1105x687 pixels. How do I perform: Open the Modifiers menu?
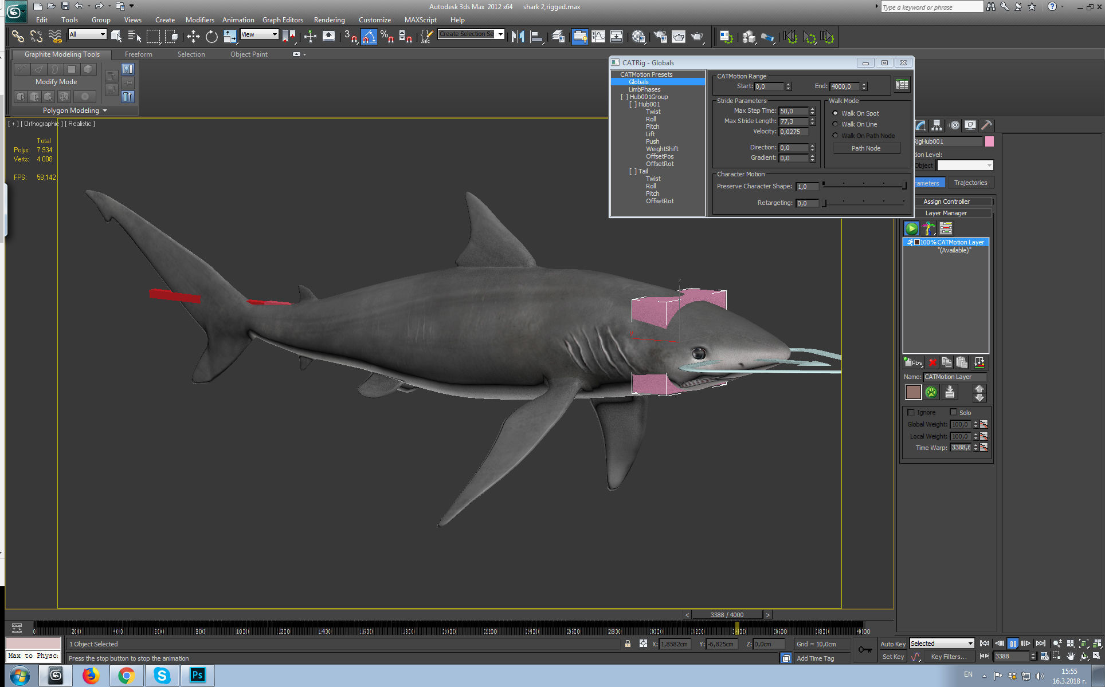199,19
